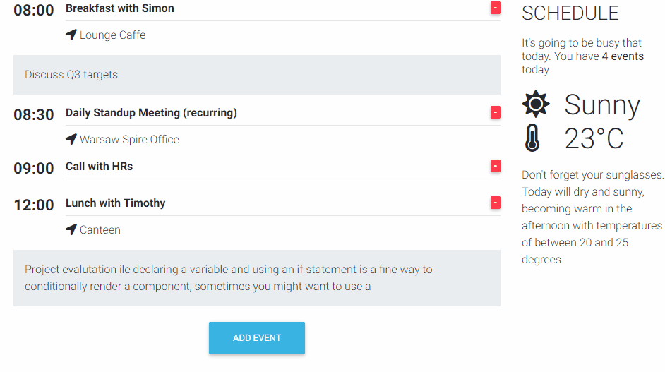665x372 pixels.
Task: Select the Breakfast with Simon title
Action: point(119,8)
